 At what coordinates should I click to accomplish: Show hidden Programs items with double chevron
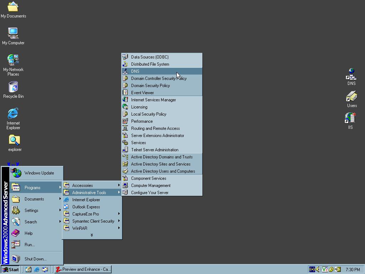click(92, 235)
